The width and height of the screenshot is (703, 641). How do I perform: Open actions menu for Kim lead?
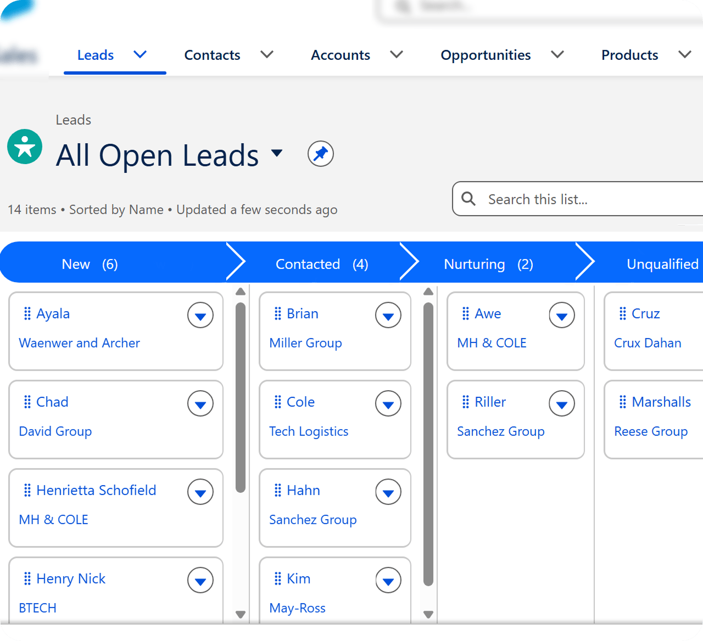pos(388,581)
